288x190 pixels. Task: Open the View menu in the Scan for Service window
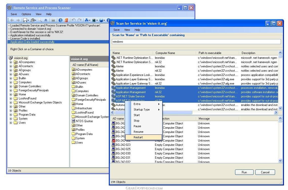pyautogui.click(x=127, y=30)
